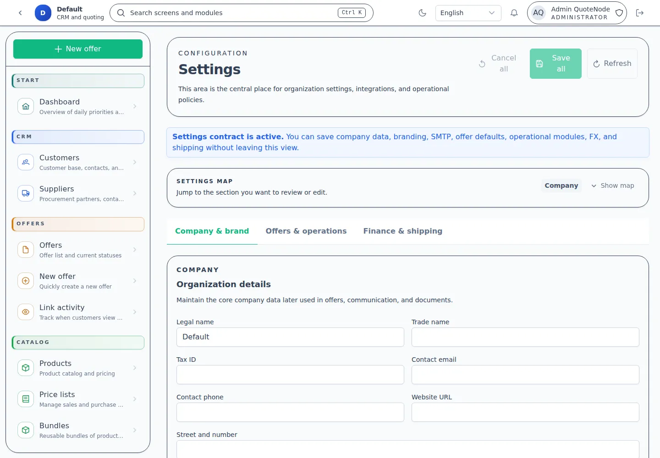This screenshot has height=458, width=660.
Task: Expand the Bundles sidebar chevron
Action: pyautogui.click(x=135, y=430)
